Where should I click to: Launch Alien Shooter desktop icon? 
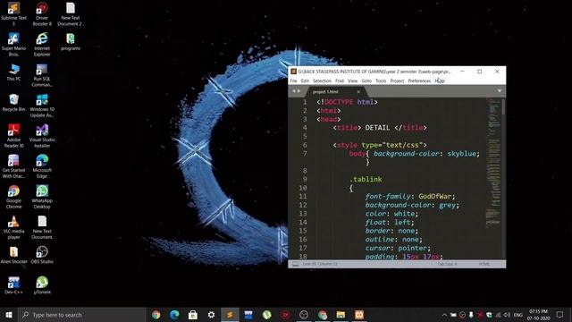click(14, 255)
